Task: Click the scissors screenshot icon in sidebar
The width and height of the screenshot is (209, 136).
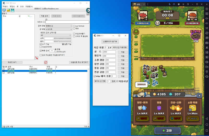Action: [207, 47]
